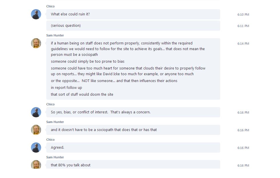Click the 'that 80% you talk about' message
The width and height of the screenshot is (280, 178).
[x=133, y=165]
